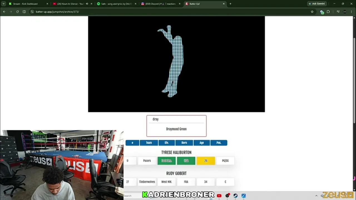Click the 'Pacers' team cell
Image resolution: width=356 pixels, height=200 pixels.
(147, 161)
